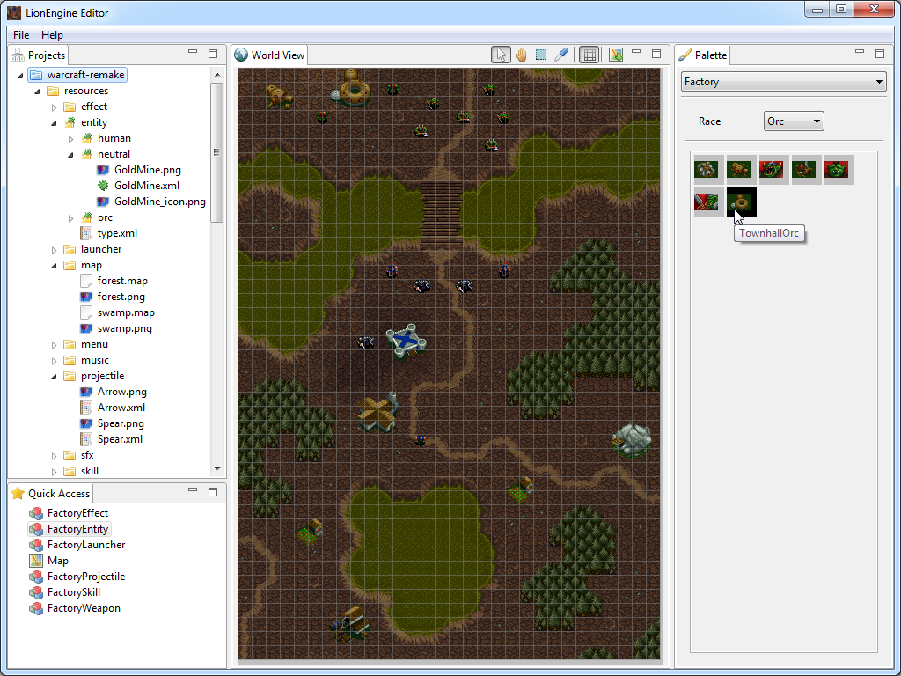Toggle the grid display button

(589, 55)
